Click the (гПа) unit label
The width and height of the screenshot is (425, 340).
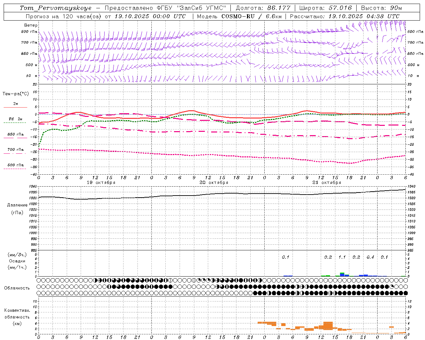pyautogui.click(x=17, y=213)
